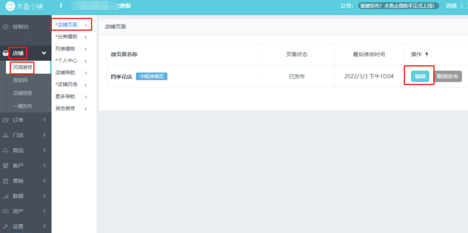Select 微官网 submenu item

point(20,80)
